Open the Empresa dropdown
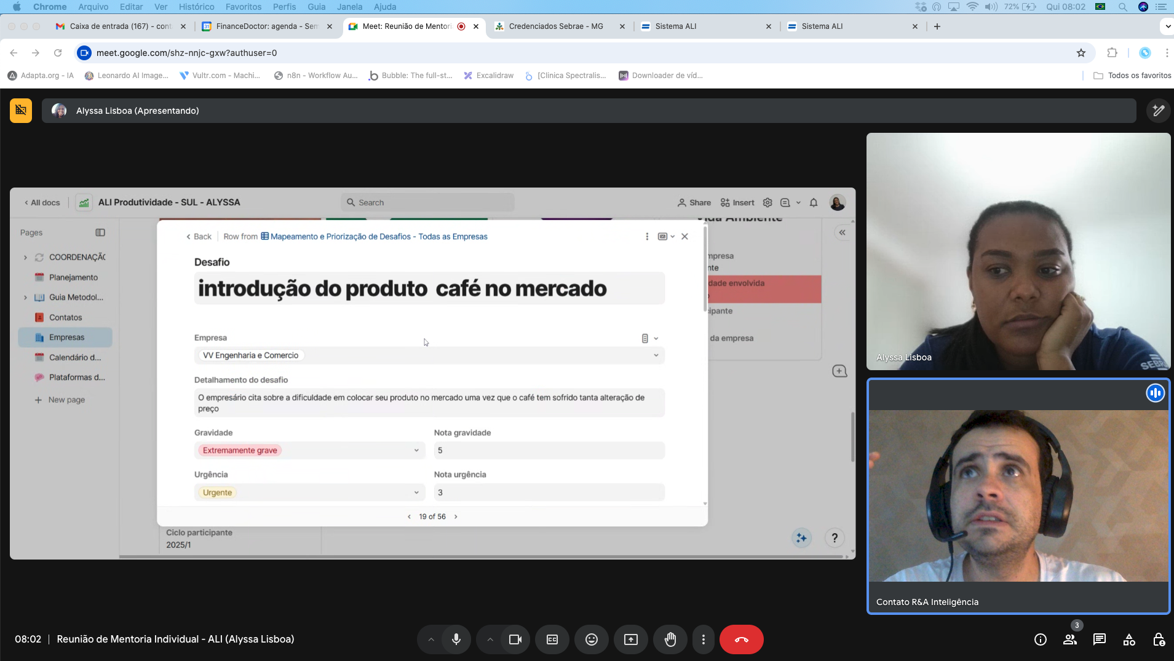 click(x=429, y=355)
